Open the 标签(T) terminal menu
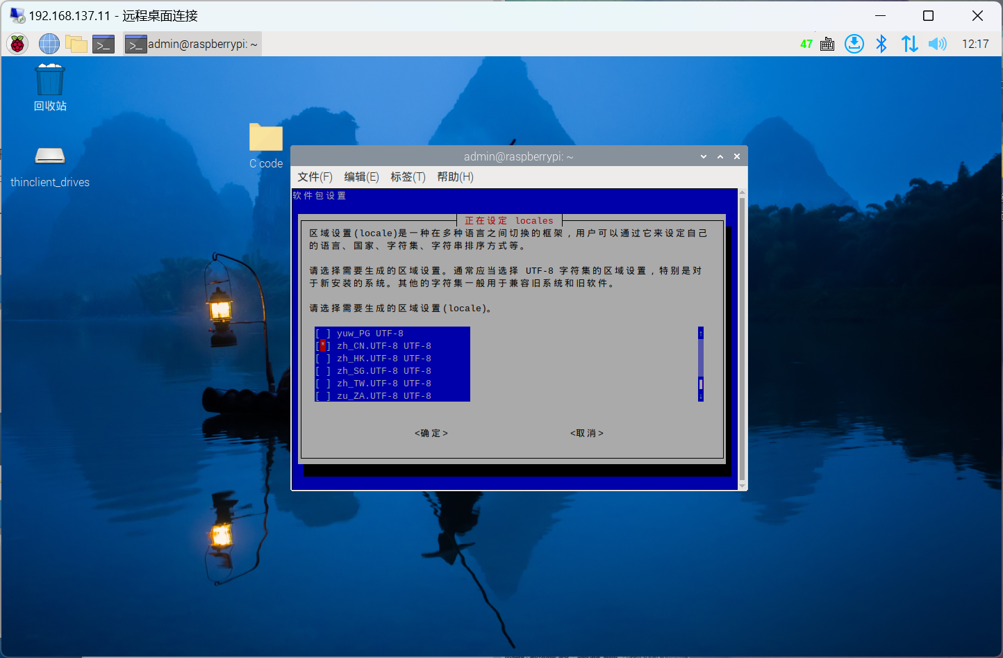Viewport: 1003px width, 658px height. 408,176
